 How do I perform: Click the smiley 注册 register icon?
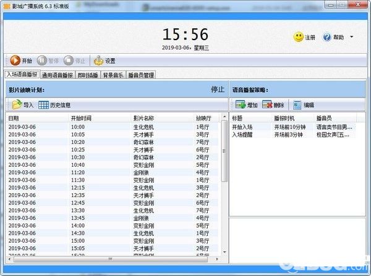coord(299,37)
